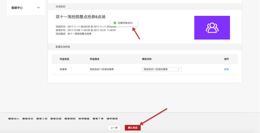The width and height of the screenshot is (260, 133).
Task: Open 商家工具 footer link
Action: pyautogui.click(x=98, y=119)
